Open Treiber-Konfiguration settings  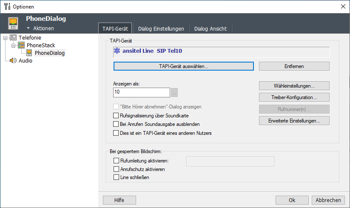pyautogui.click(x=294, y=97)
